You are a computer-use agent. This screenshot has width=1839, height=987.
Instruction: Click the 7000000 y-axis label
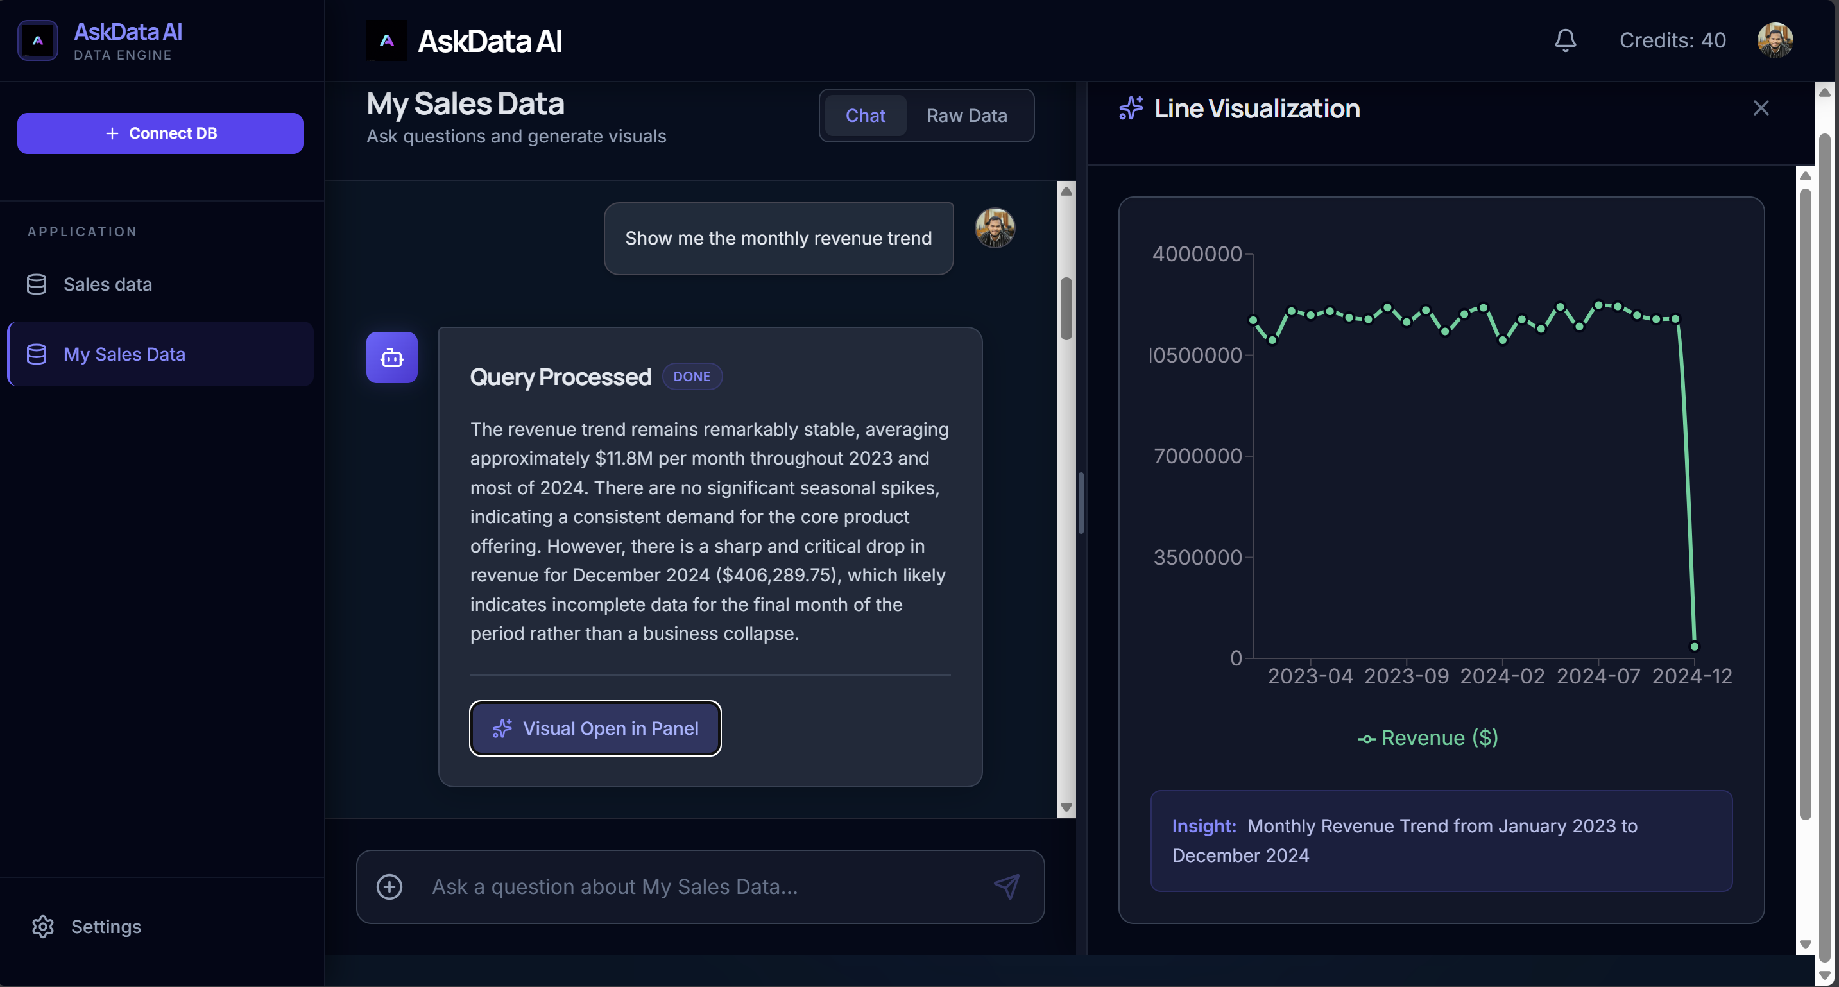(1197, 456)
